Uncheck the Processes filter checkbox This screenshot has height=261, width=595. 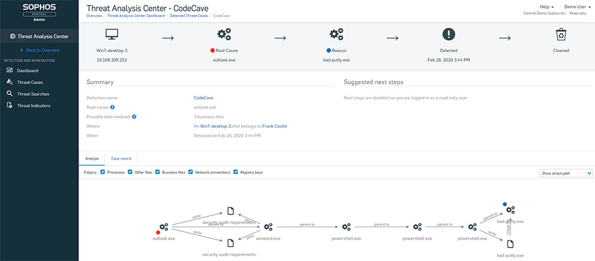[104, 173]
